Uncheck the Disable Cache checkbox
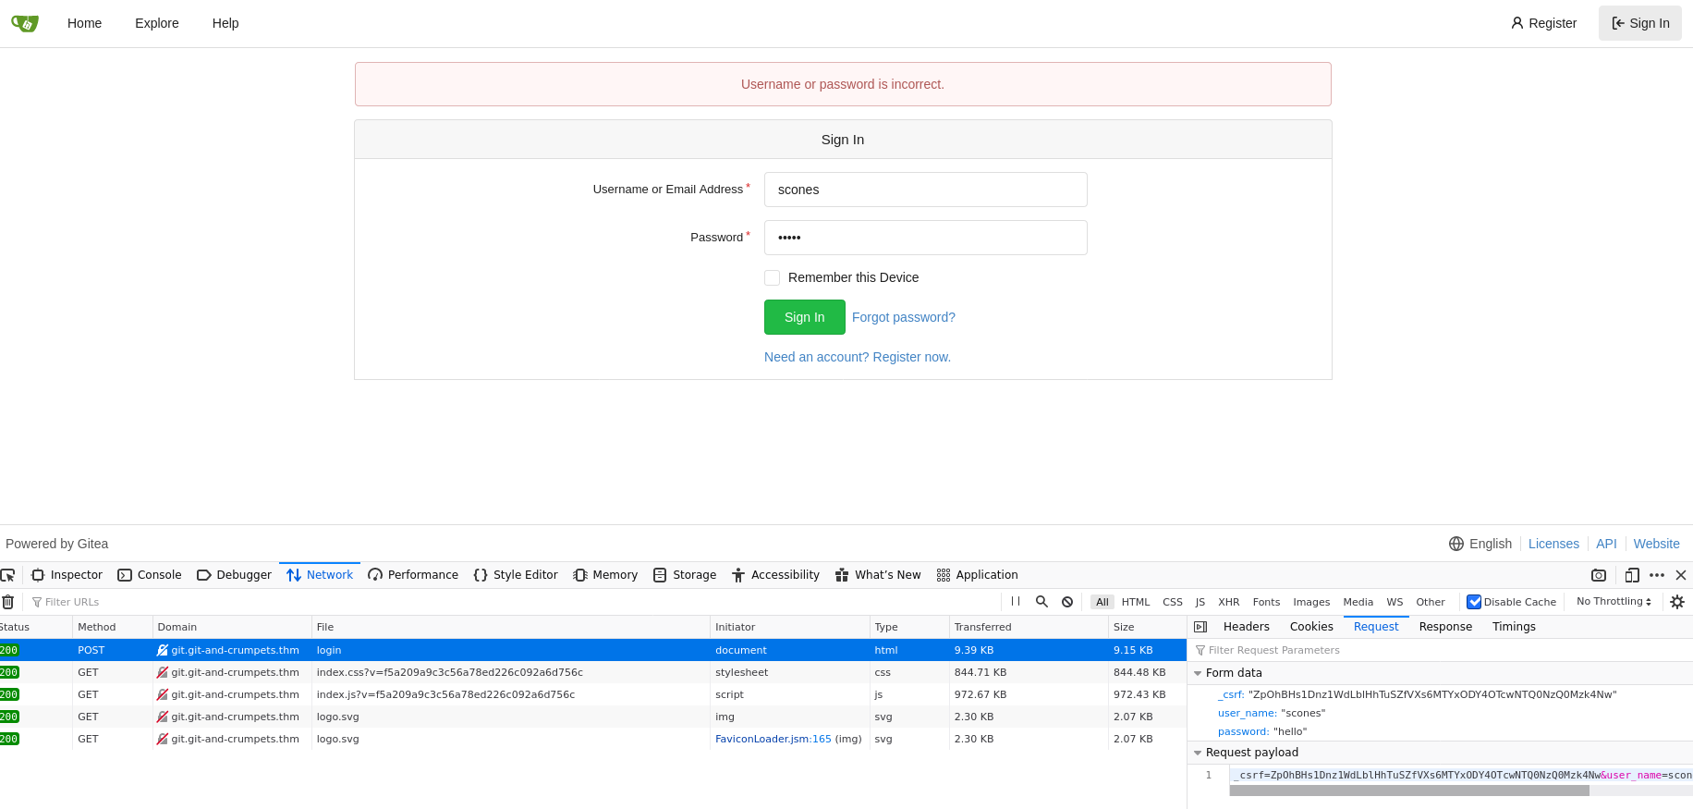Viewport: 1693px width, 809px height. tap(1474, 602)
